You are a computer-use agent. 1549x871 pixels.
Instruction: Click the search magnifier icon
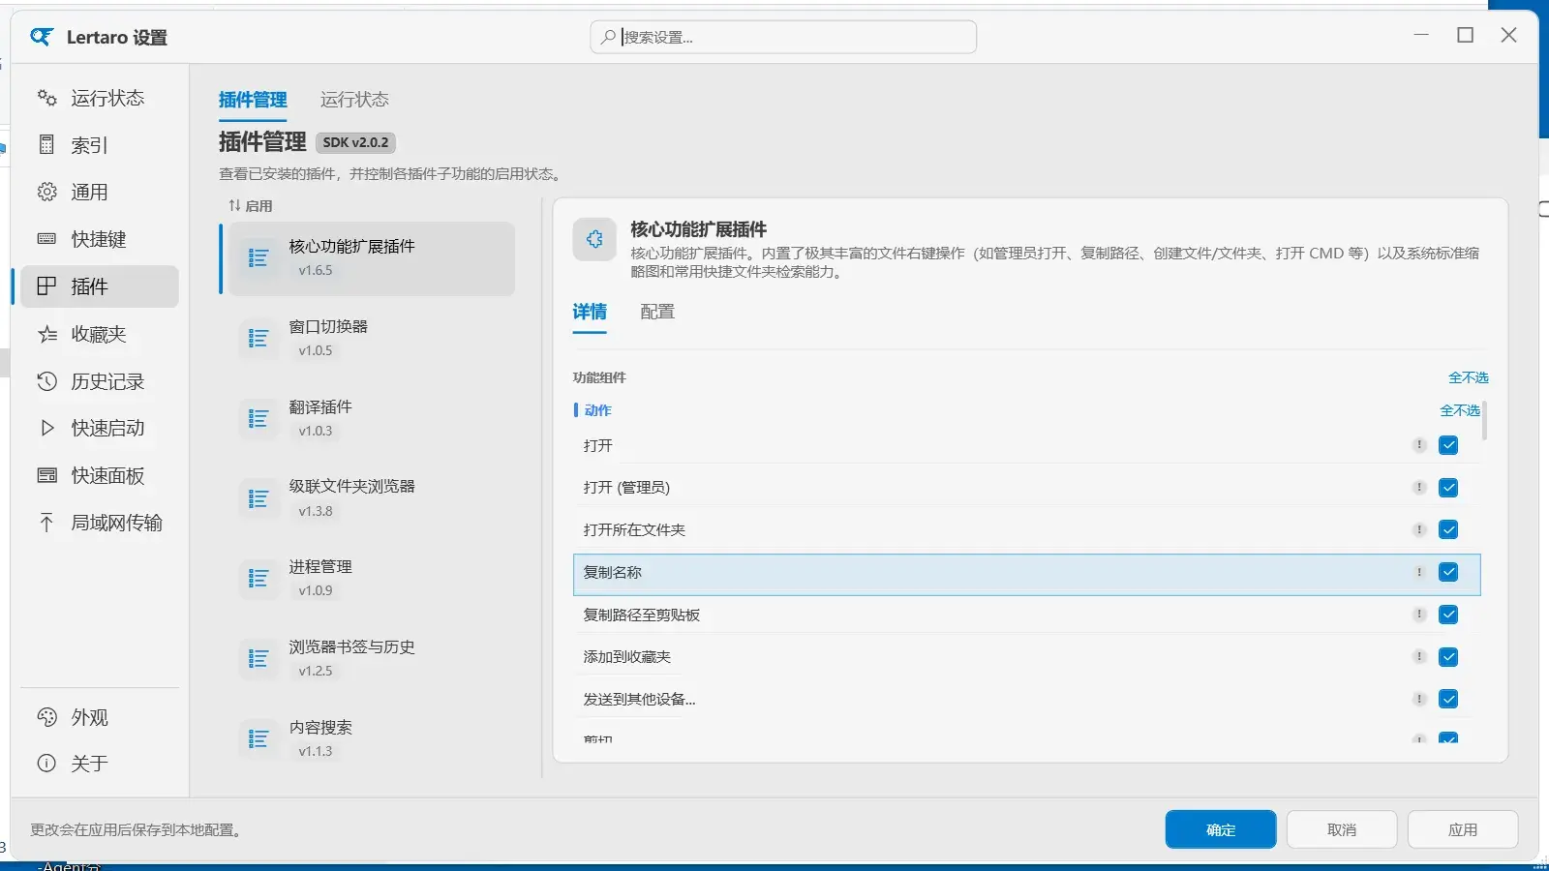608,37
